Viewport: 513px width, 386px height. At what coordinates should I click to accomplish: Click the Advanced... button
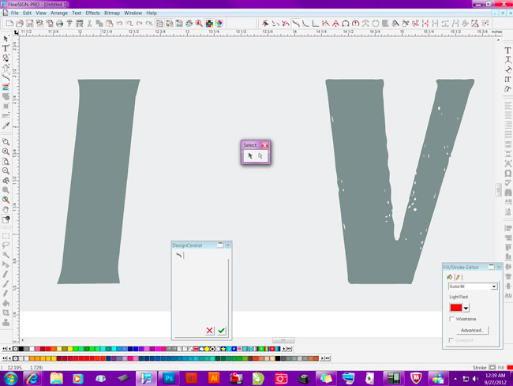coord(472,330)
